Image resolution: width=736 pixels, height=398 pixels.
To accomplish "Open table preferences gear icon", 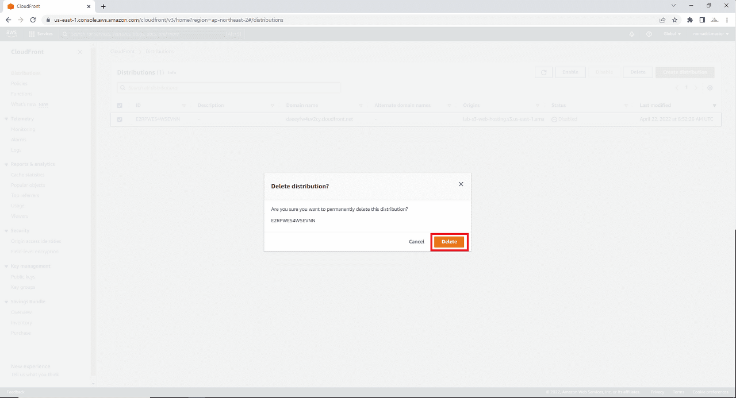I will 710,88.
